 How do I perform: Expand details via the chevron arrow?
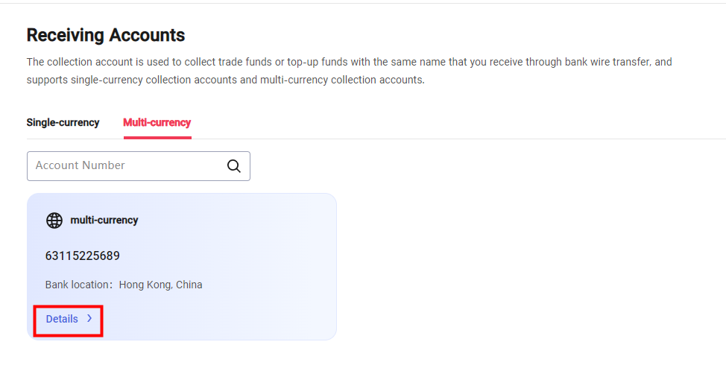[x=89, y=319]
